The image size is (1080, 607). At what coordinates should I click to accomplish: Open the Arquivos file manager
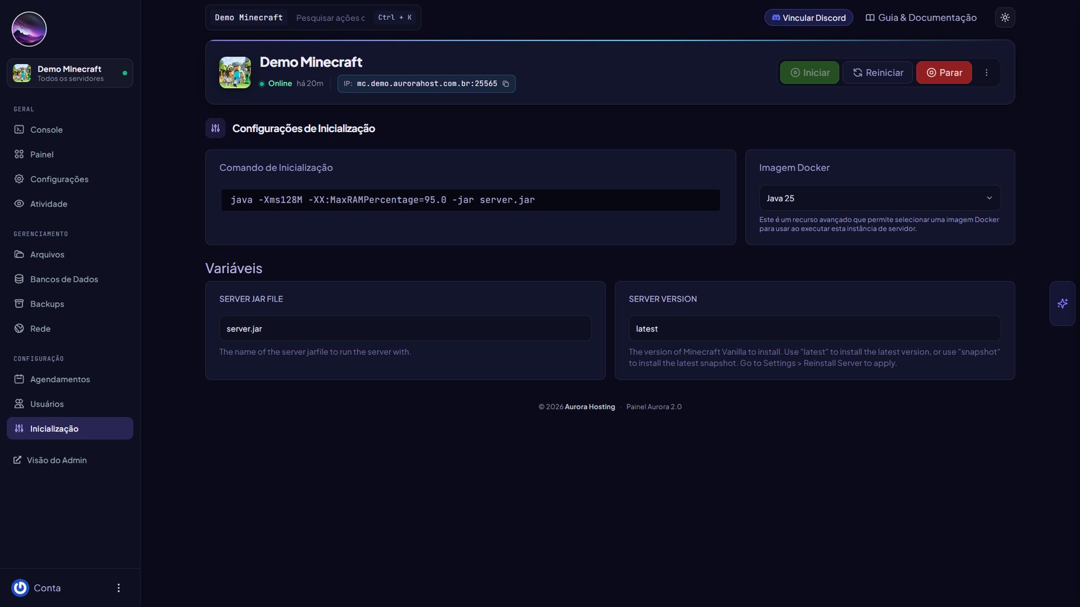(70, 254)
